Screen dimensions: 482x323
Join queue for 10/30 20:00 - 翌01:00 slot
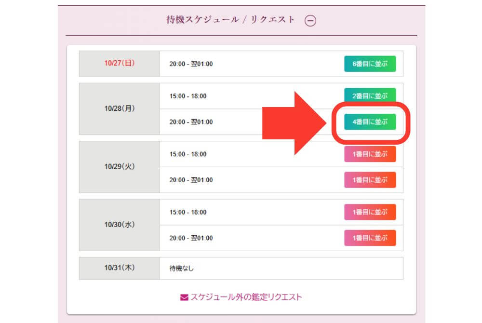click(370, 238)
